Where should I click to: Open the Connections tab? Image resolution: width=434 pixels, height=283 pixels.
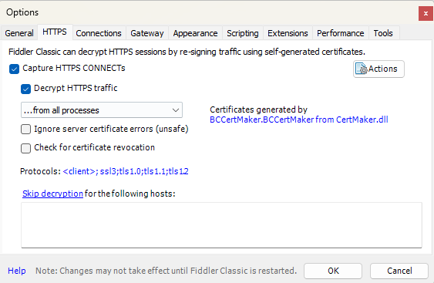coord(99,33)
